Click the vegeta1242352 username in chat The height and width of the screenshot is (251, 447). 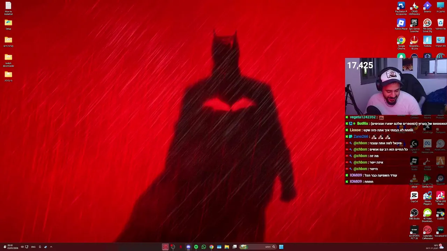362,117
